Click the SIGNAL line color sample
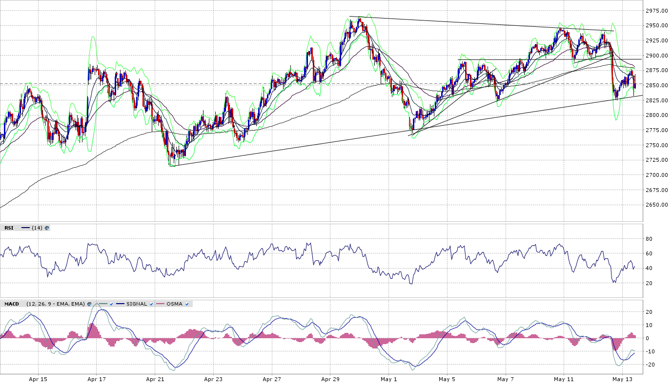This screenshot has width=672, height=386. [120, 304]
